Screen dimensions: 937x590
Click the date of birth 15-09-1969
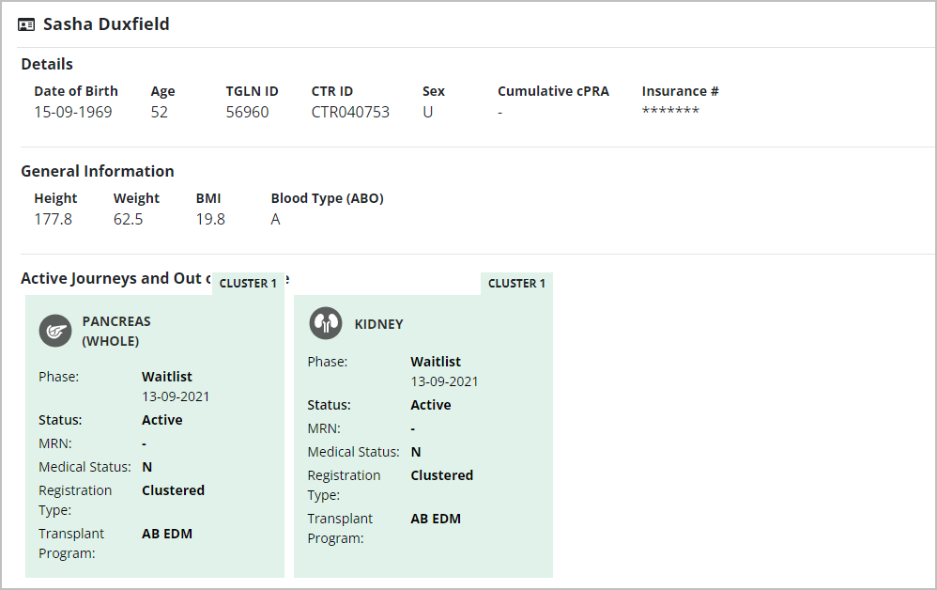(x=73, y=113)
